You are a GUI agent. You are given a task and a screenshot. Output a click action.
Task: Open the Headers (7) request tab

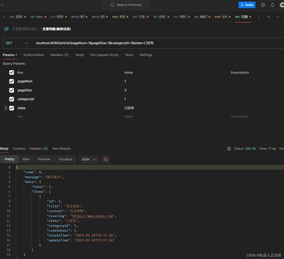coord(59,55)
